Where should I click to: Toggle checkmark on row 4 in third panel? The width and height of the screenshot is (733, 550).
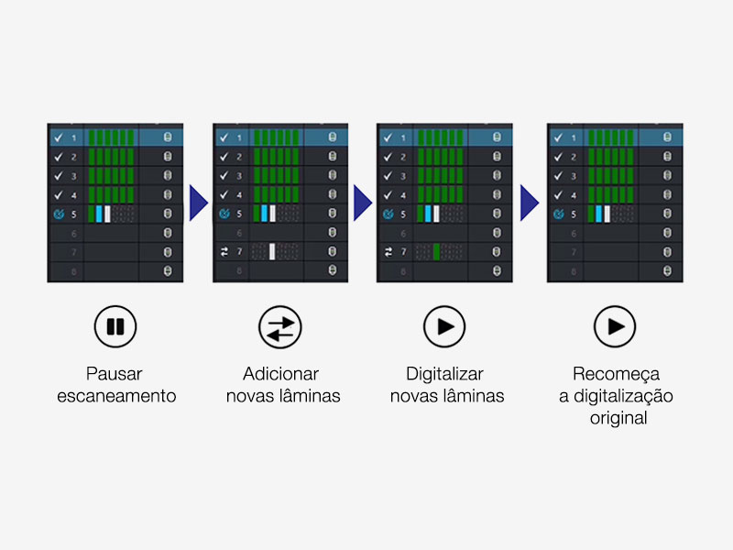click(x=388, y=195)
